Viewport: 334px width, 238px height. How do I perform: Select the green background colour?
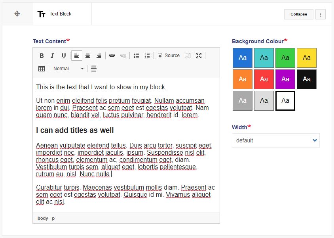285,58
